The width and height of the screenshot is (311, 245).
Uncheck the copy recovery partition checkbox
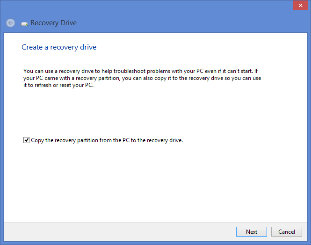click(x=26, y=140)
